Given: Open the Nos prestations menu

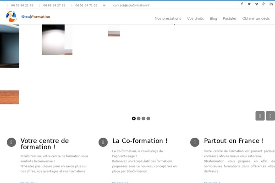Looking at the screenshot, I should pyautogui.click(x=168, y=18).
